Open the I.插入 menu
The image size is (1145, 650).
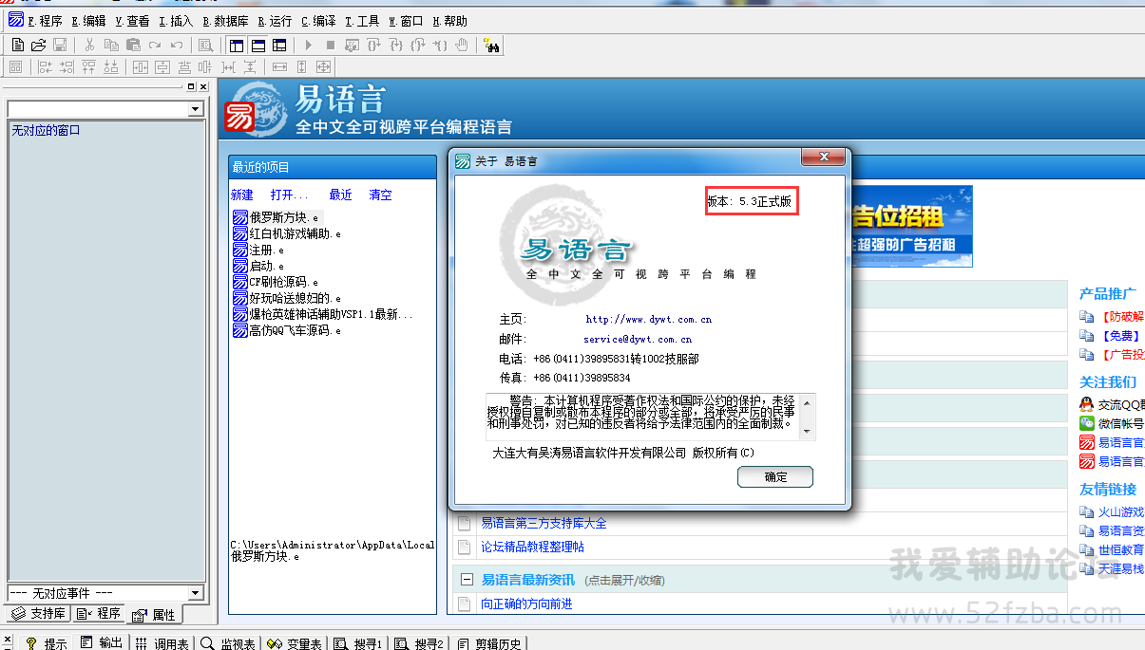click(x=175, y=21)
